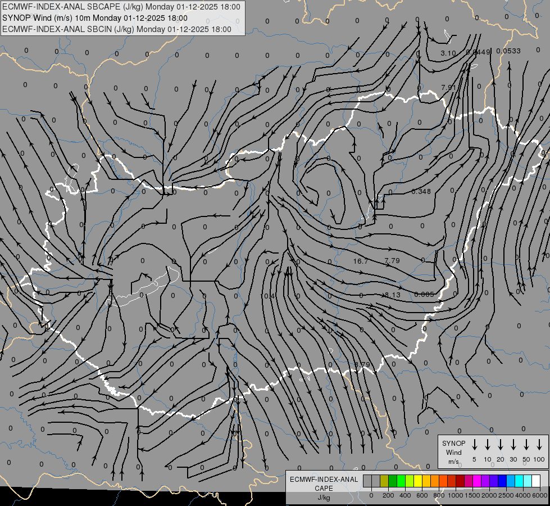The height and width of the screenshot is (506, 550).
Task: Click the 800 tick label on CAPE scale
Action: (439, 495)
